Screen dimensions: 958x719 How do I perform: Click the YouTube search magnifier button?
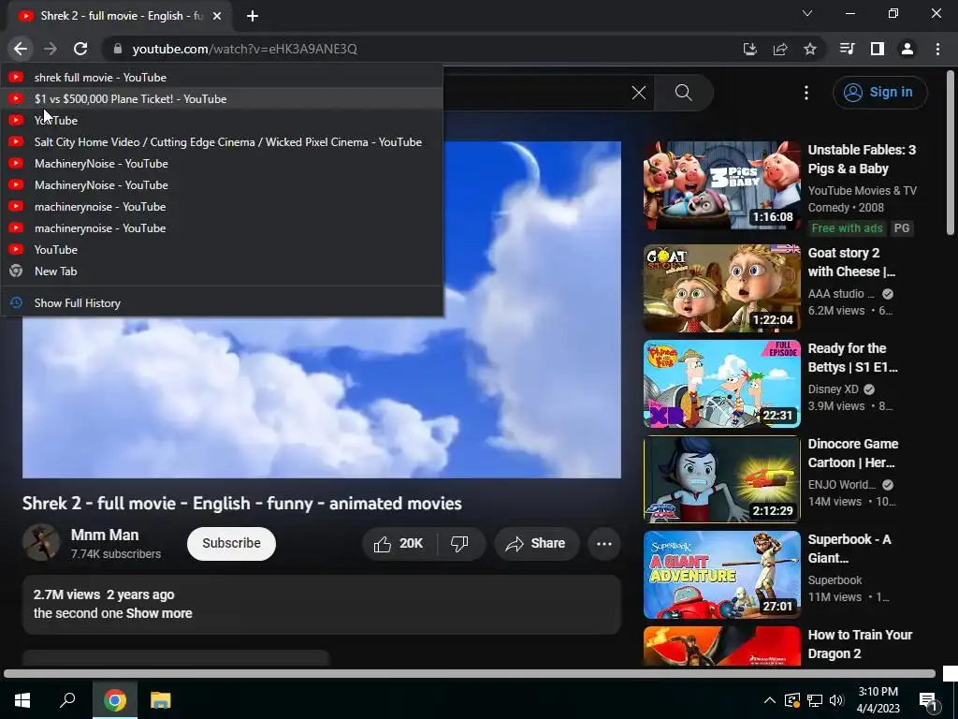click(x=684, y=93)
